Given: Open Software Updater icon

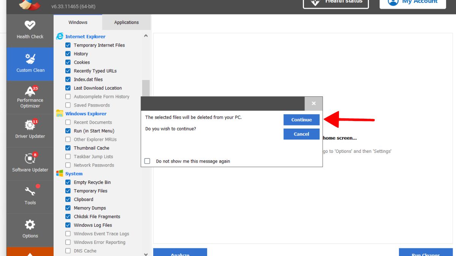Looking at the screenshot, I should 30,158.
